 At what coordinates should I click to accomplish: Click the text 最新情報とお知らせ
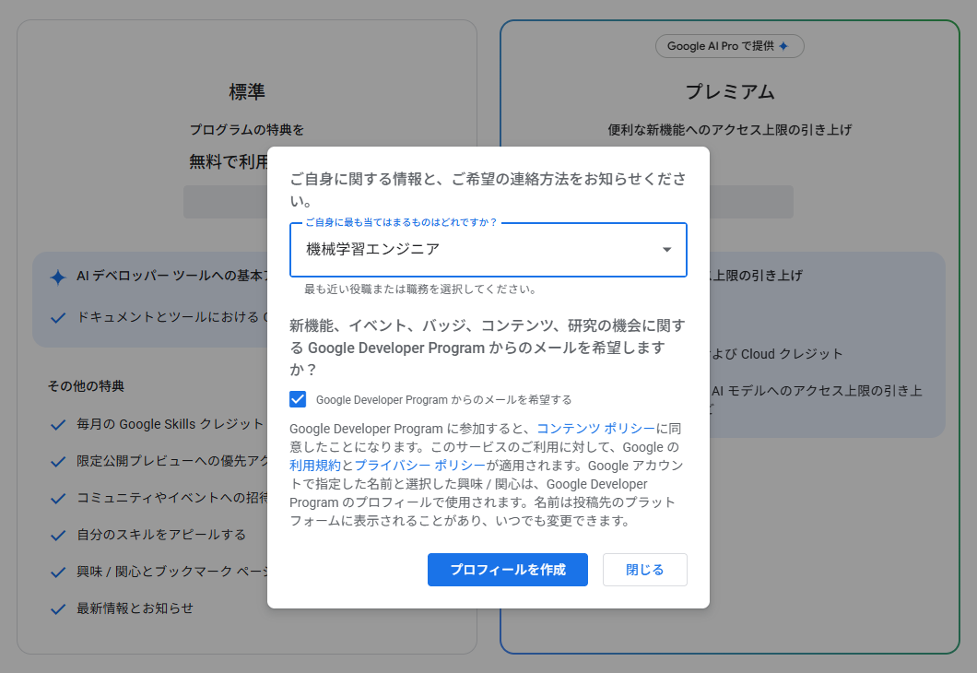click(x=135, y=608)
